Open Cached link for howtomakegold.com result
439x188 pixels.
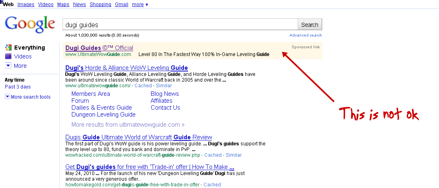212,185
